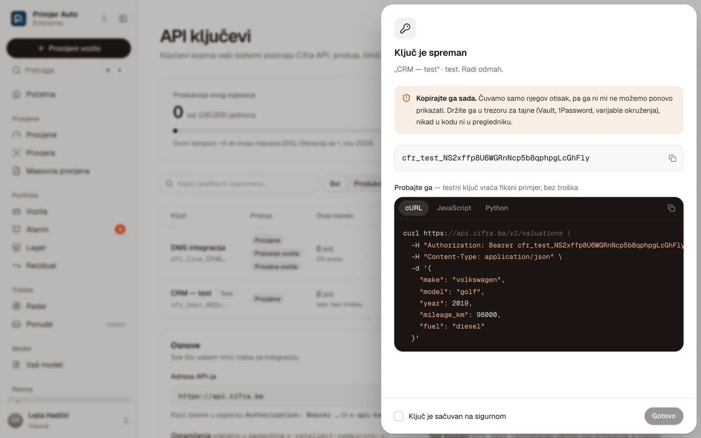Click the "year": 2019 line

point(446,303)
